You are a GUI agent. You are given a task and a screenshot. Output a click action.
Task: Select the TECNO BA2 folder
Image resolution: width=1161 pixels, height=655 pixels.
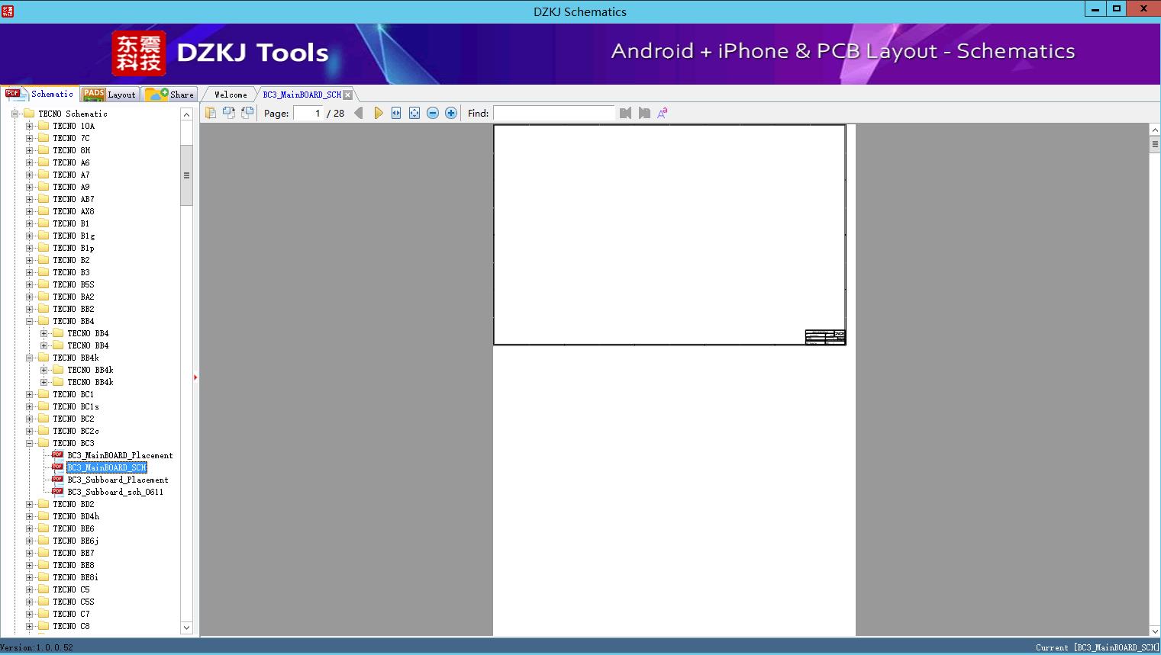(x=73, y=297)
